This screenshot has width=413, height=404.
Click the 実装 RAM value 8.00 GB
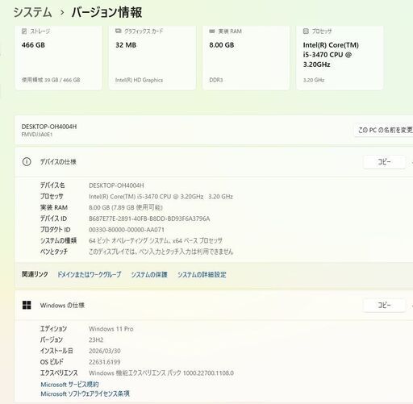(126, 207)
